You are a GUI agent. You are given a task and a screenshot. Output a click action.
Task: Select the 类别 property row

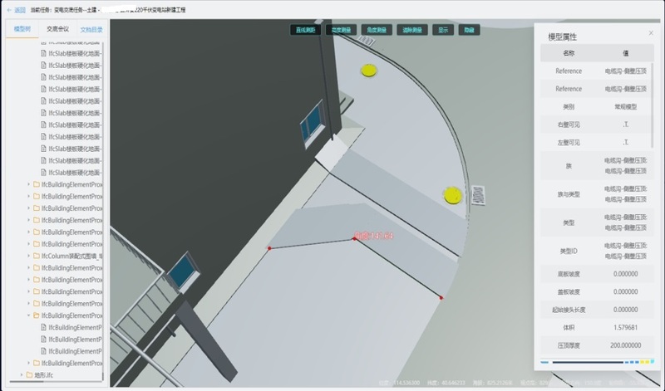click(x=597, y=107)
